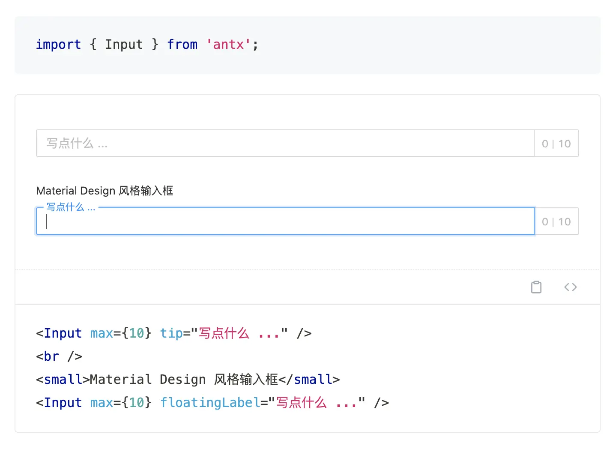Click the floatingLabel attribute in the sample code

pos(210,403)
